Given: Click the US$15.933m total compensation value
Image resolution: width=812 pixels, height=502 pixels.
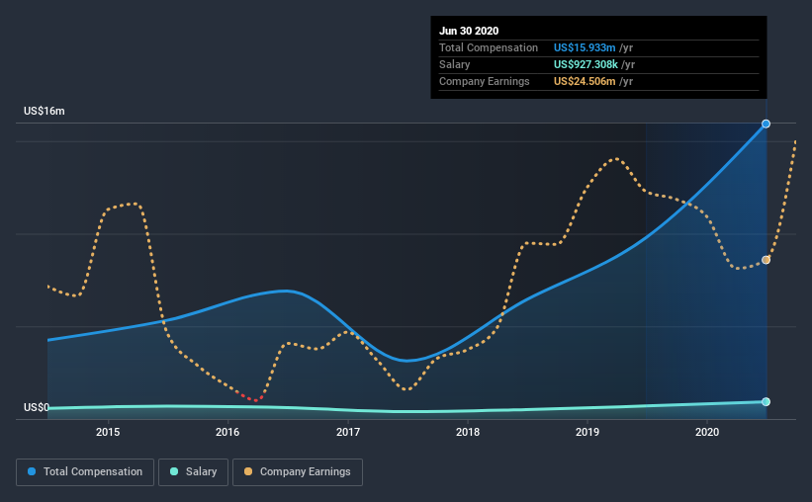Looking at the screenshot, I should coord(585,47).
